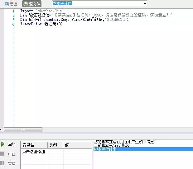Click the "%d%d%d%d" pattern string
The image size is (193, 169).
pyautogui.click(x=116, y=19)
